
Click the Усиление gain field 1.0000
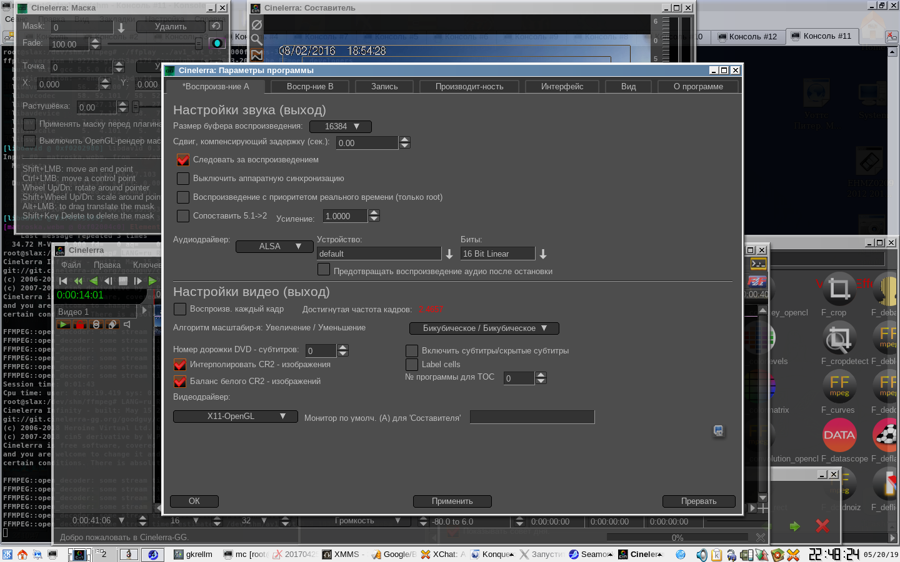coord(345,216)
